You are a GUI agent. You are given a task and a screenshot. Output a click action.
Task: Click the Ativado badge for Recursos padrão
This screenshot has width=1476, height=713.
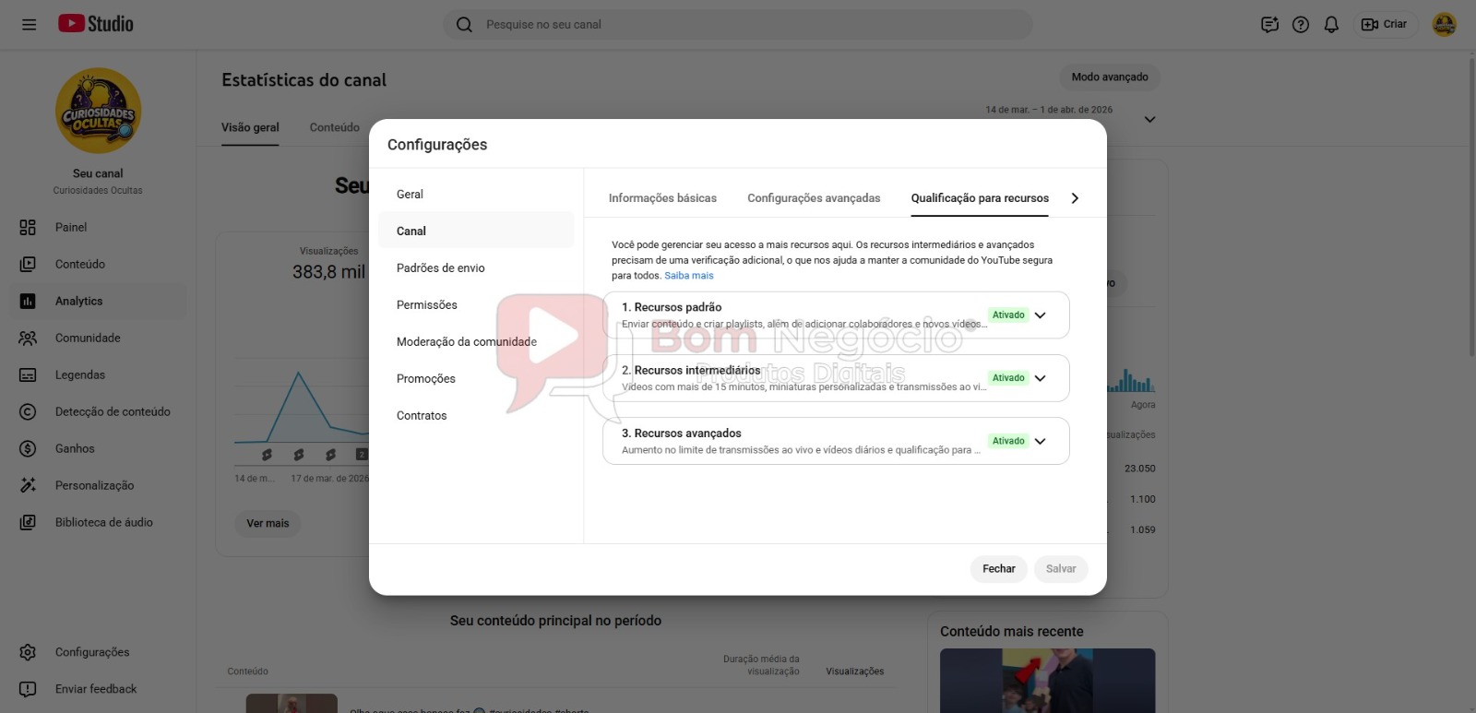click(1008, 315)
